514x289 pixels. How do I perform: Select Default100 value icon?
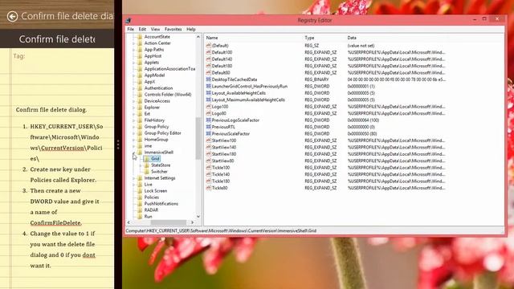(209, 52)
